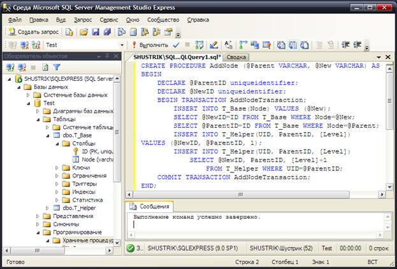Screen dimensions: 397x269
Task: Click the connect icon in Object Explorer toolbar
Action: [x=10, y=67]
